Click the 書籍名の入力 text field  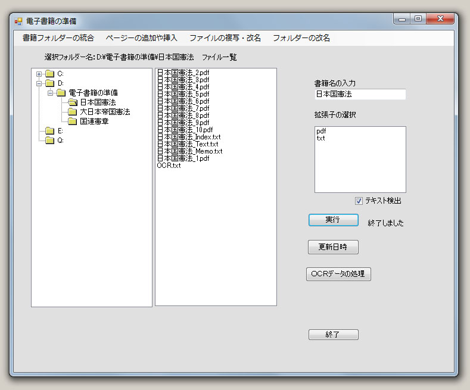360,94
